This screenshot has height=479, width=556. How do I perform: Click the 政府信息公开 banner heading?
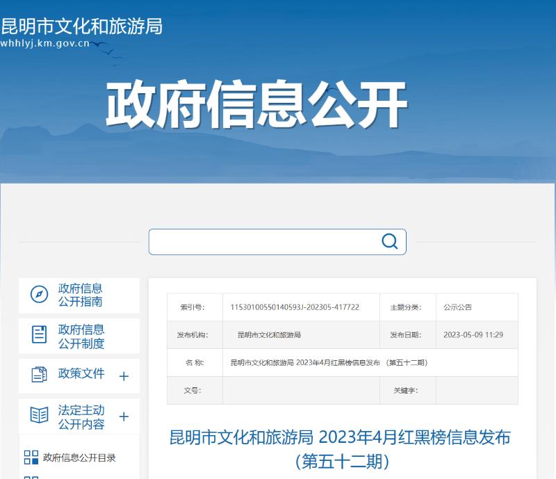point(256,103)
